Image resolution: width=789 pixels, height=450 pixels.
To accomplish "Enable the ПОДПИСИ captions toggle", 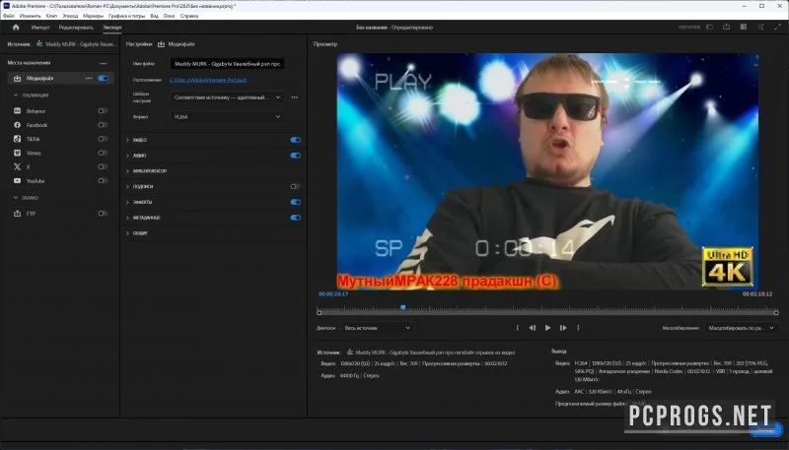I will click(x=295, y=187).
